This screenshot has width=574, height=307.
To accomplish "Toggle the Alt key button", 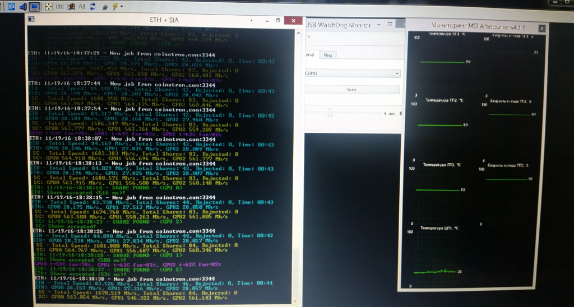I will coord(82,7).
